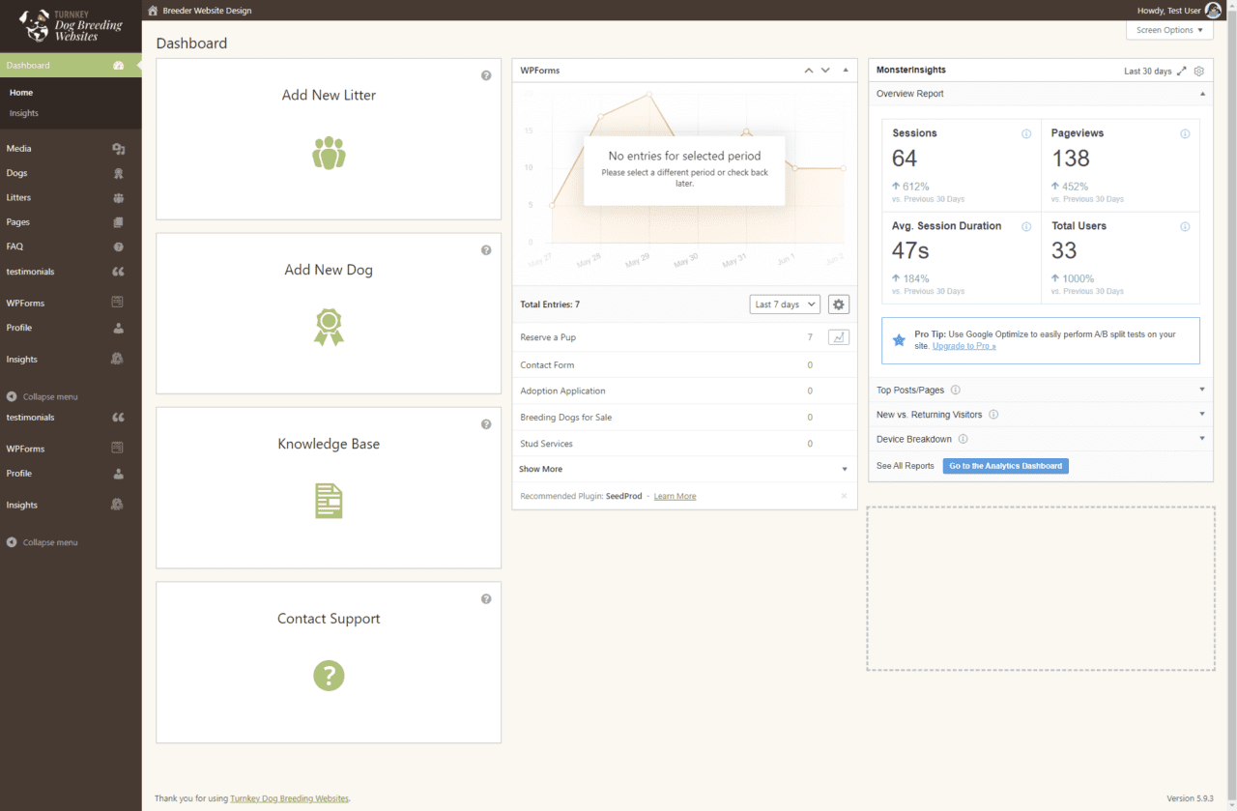Viewport: 1237px width, 811px height.
Task: Collapse the Overview Report section
Action: [x=1202, y=94]
